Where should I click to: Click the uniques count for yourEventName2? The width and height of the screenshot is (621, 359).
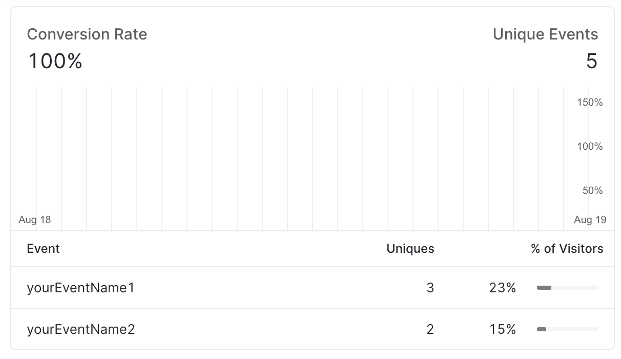[x=430, y=329]
